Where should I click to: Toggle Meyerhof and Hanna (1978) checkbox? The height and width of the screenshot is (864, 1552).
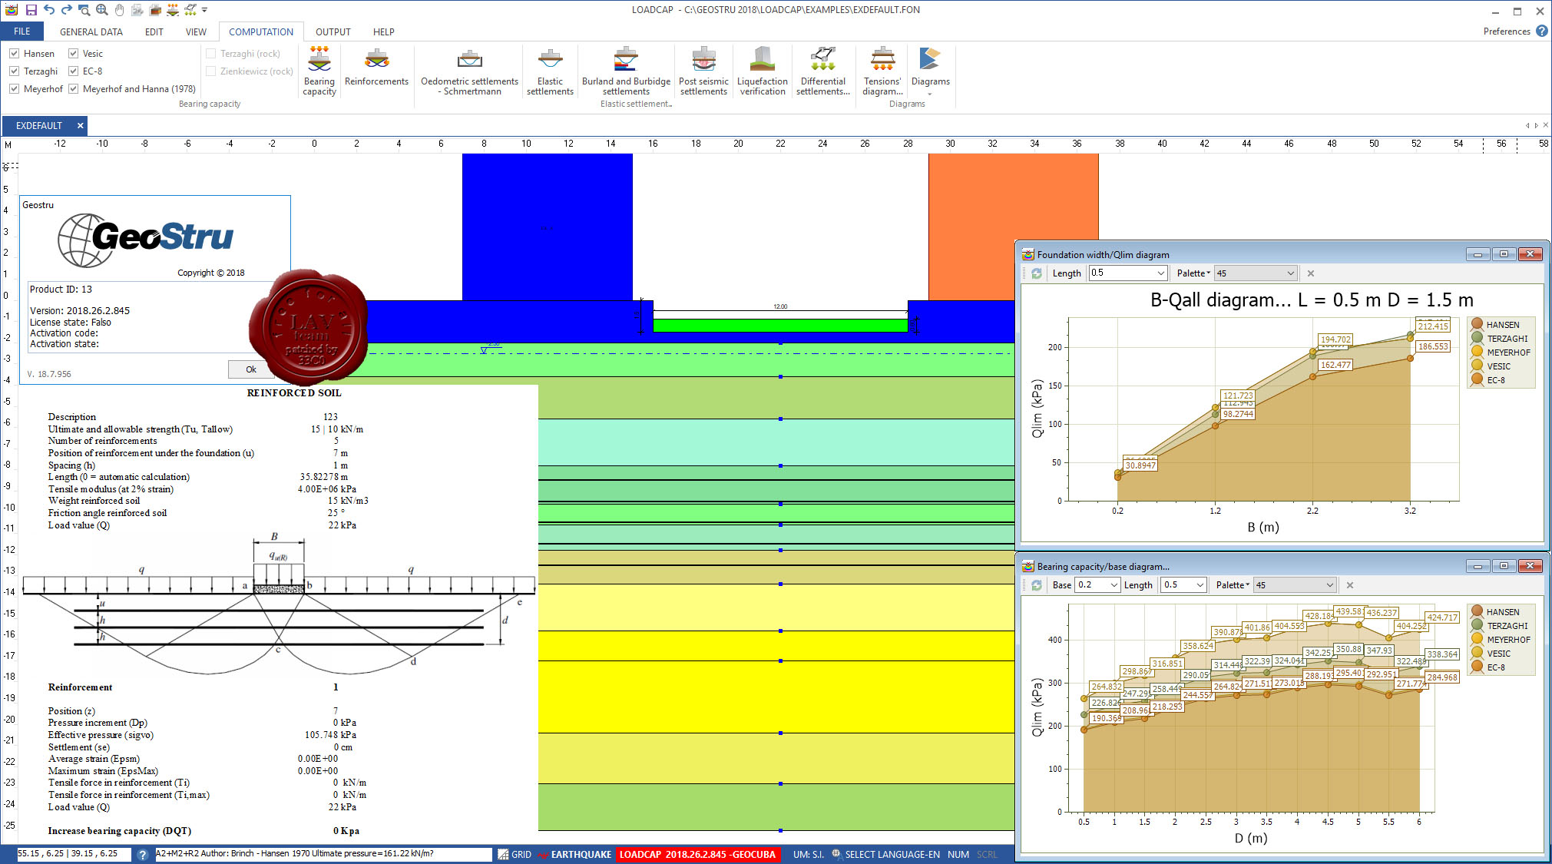coord(73,89)
